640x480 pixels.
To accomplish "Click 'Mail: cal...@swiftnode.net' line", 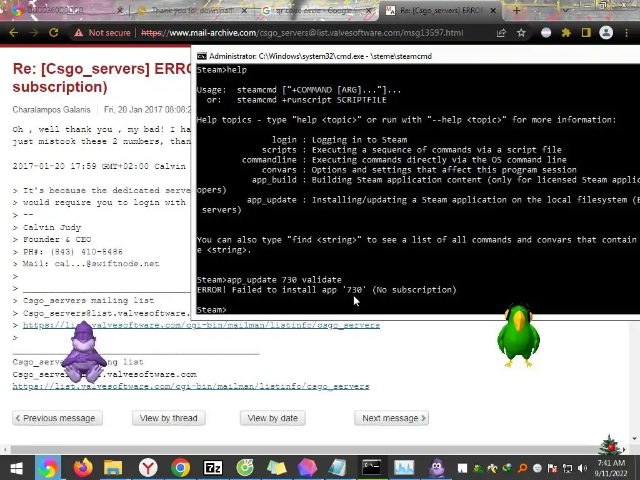I will pyautogui.click(x=91, y=264).
